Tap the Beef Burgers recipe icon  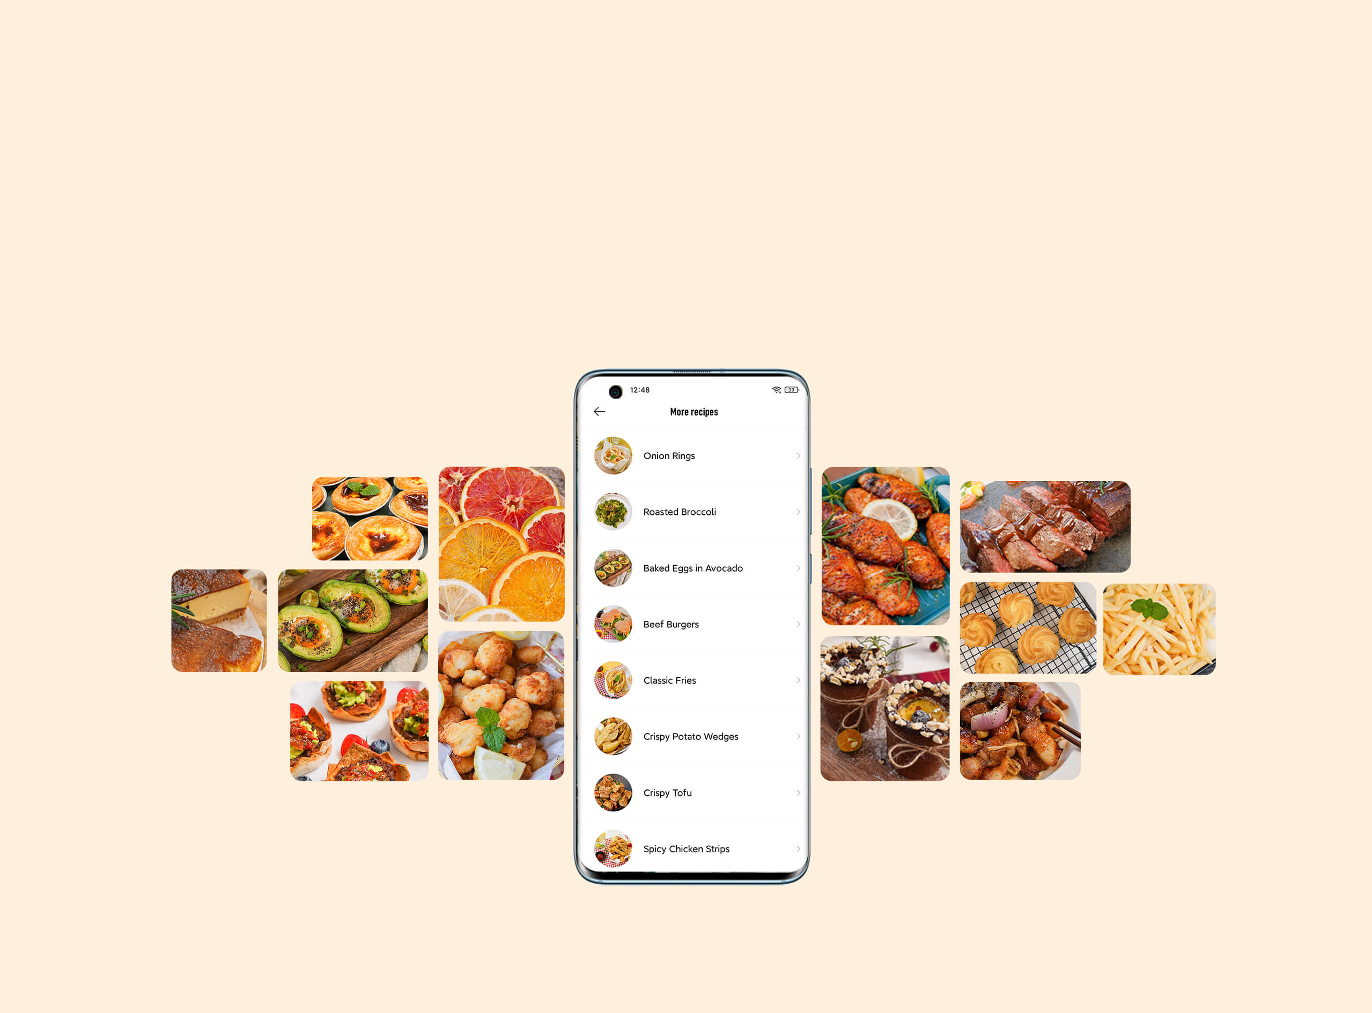pos(613,623)
